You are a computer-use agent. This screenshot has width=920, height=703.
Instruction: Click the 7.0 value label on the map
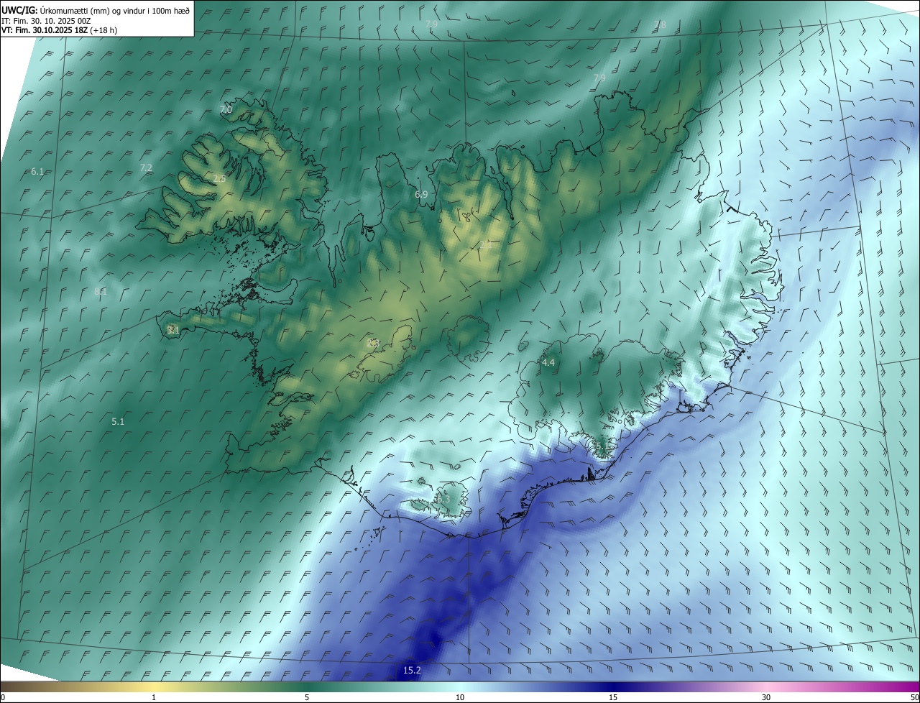coord(226,110)
